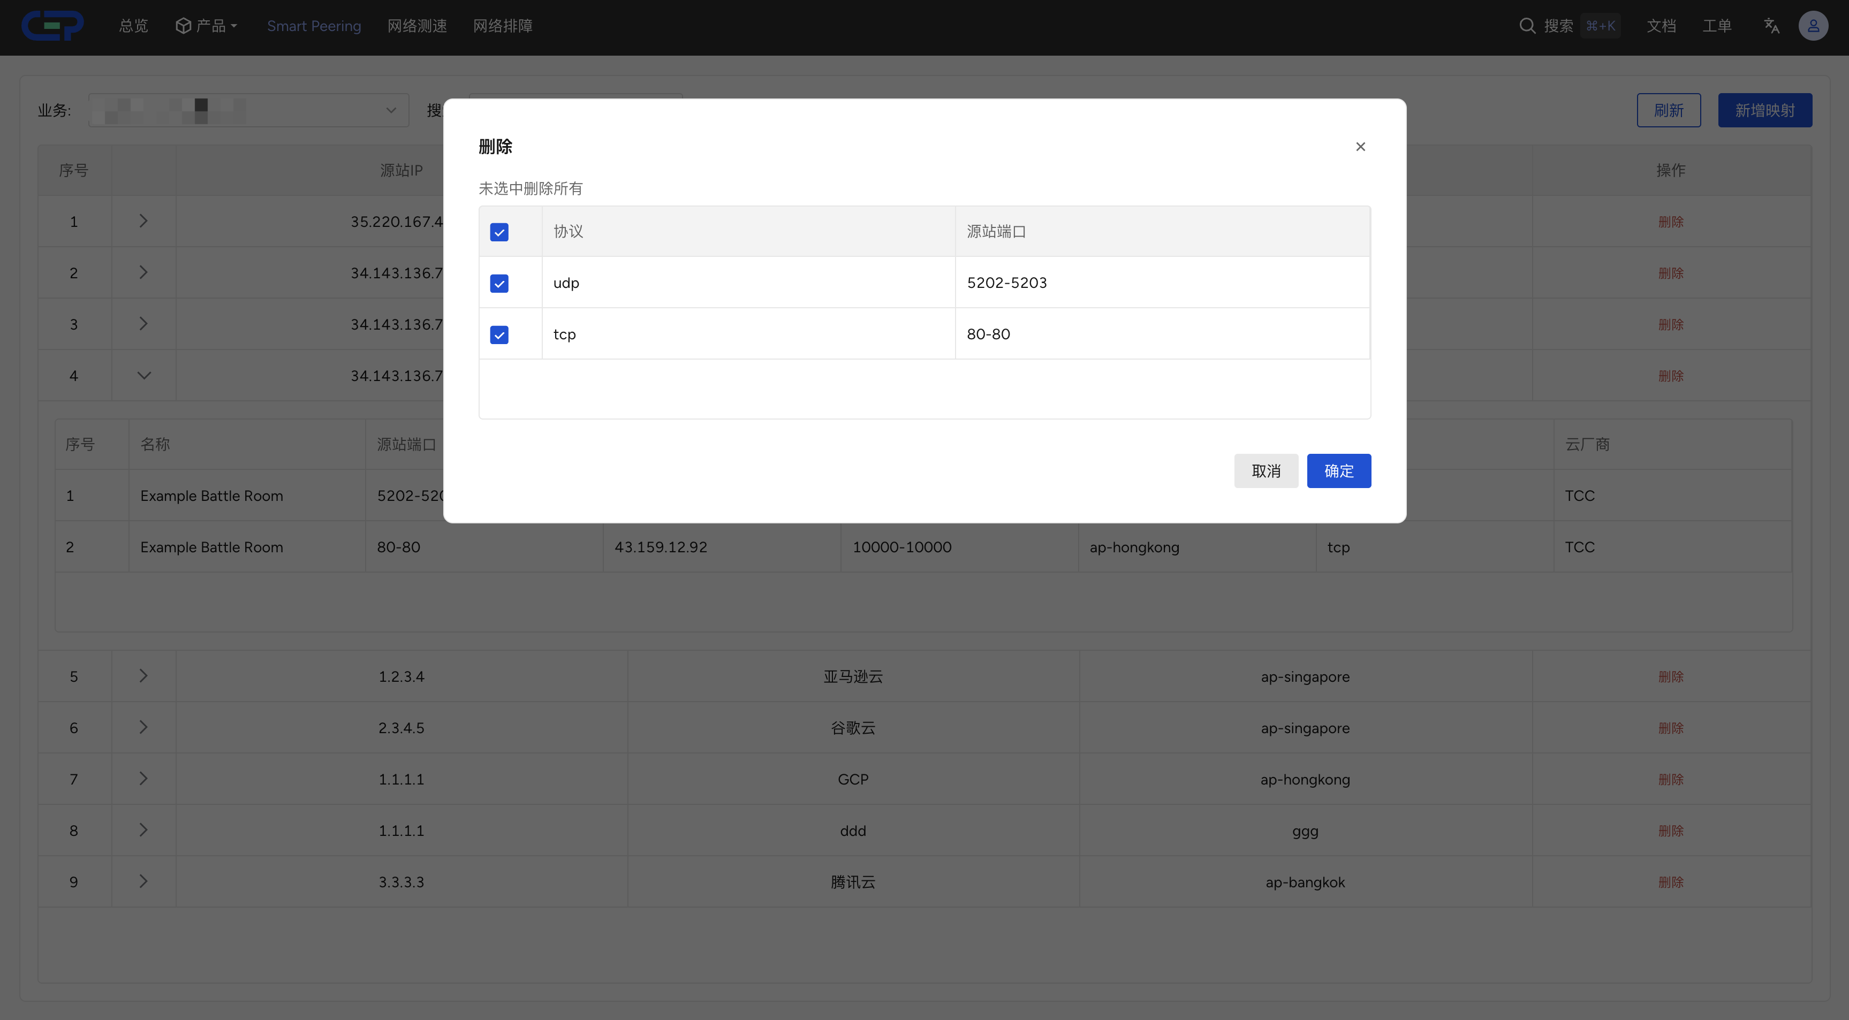This screenshot has height=1020, width=1849.
Task: Click 删除 for the 谷歌云 row
Action: [x=1670, y=728]
